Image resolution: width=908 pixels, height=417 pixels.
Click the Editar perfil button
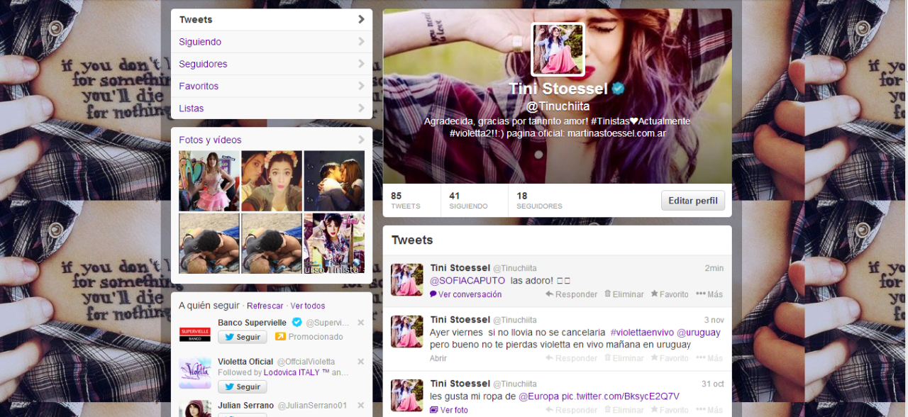(x=692, y=201)
